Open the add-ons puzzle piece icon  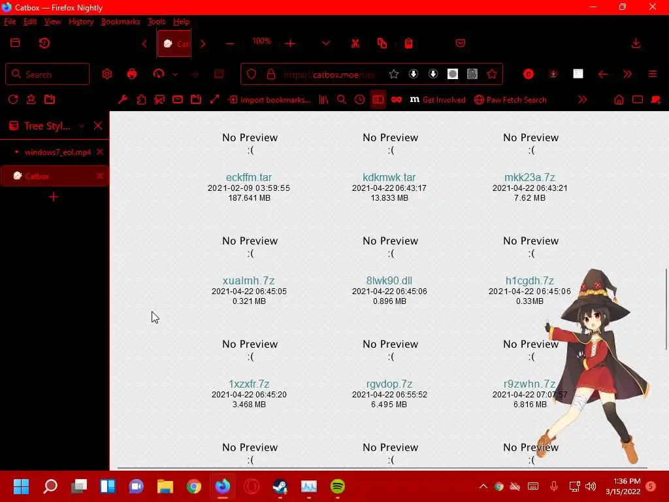click(x=141, y=99)
